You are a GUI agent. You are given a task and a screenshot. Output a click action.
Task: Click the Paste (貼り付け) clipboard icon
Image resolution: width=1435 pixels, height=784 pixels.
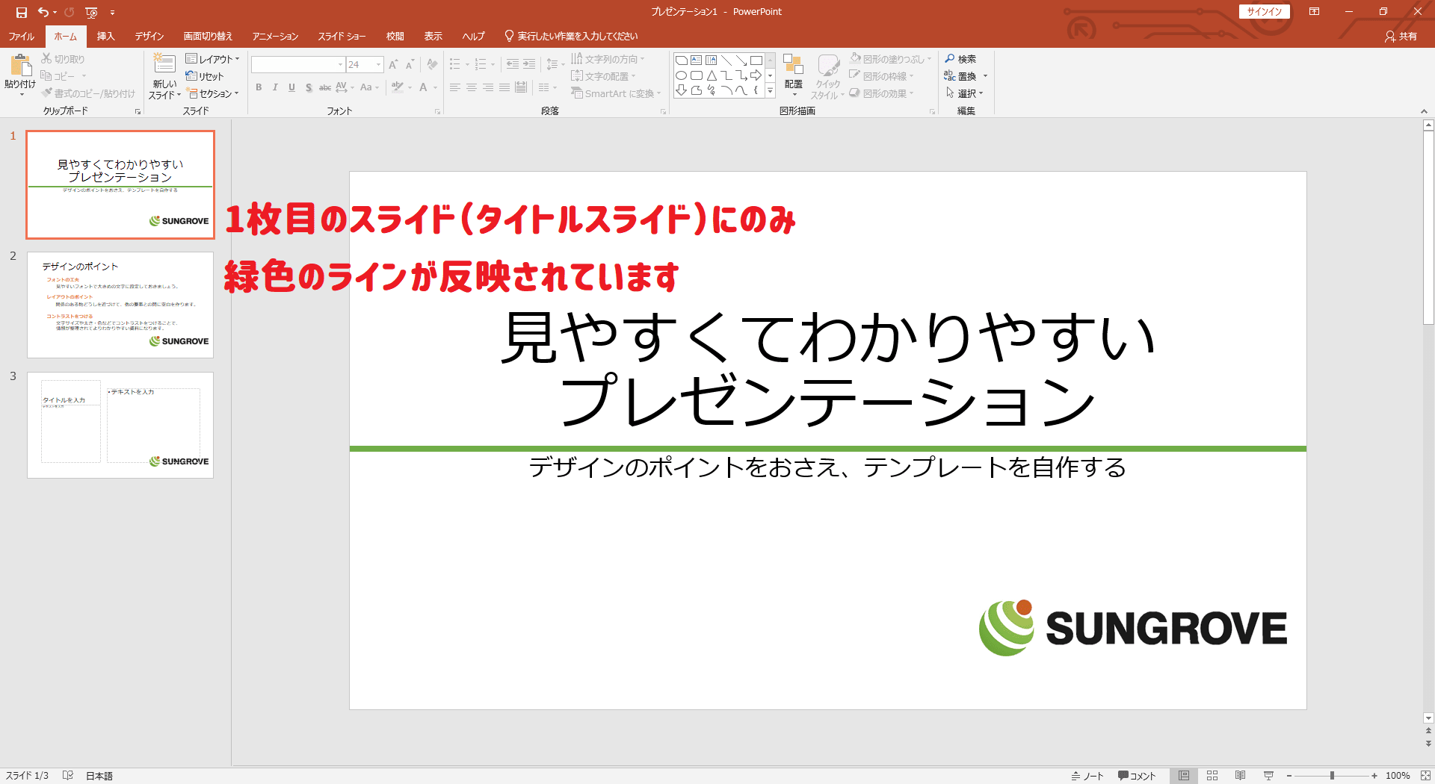click(20, 66)
